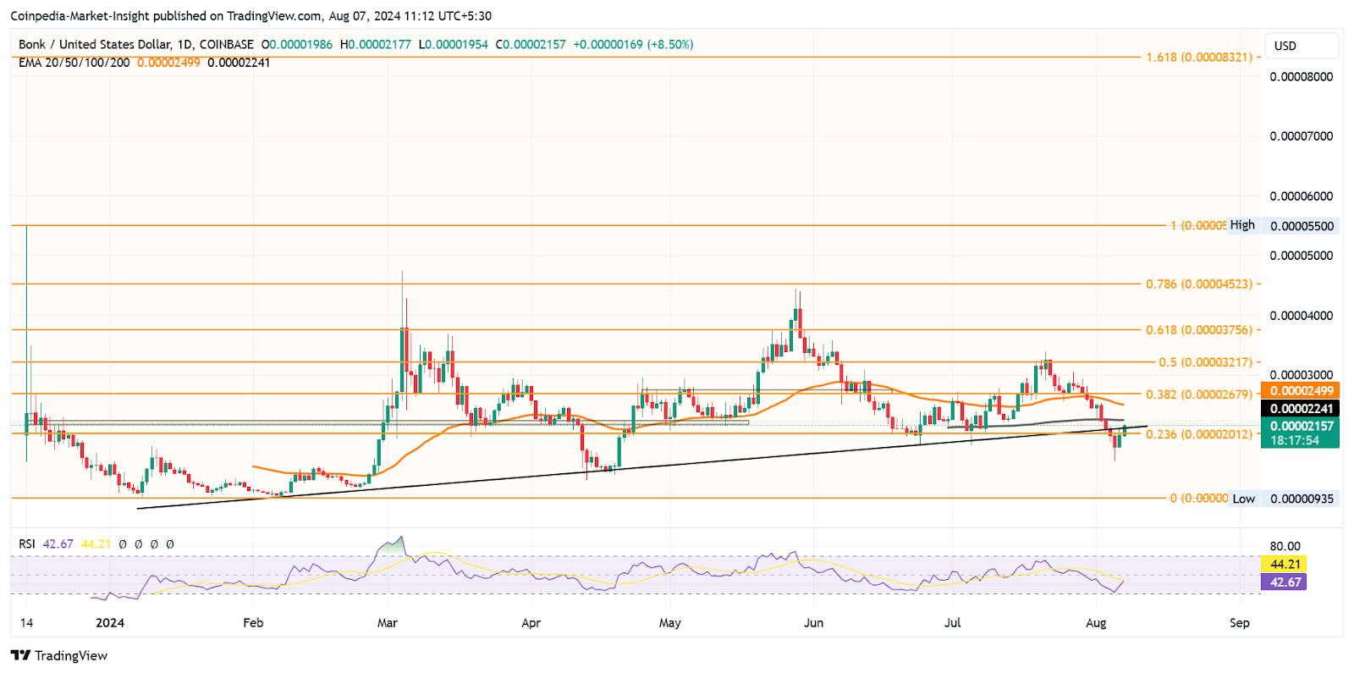
Task: Click the orange EMA value 0.00002499 in legend
Action: (168, 62)
